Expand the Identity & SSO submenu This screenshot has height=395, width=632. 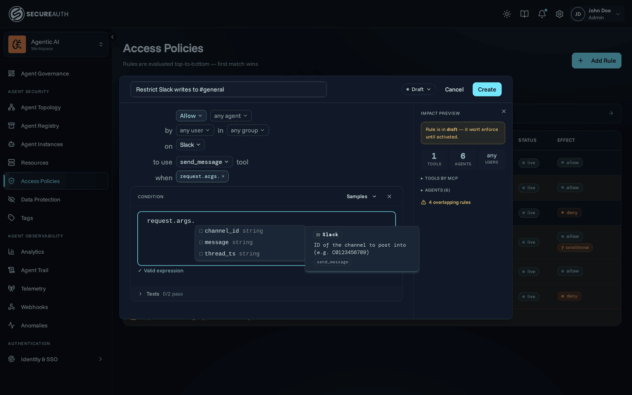pyautogui.click(x=101, y=359)
